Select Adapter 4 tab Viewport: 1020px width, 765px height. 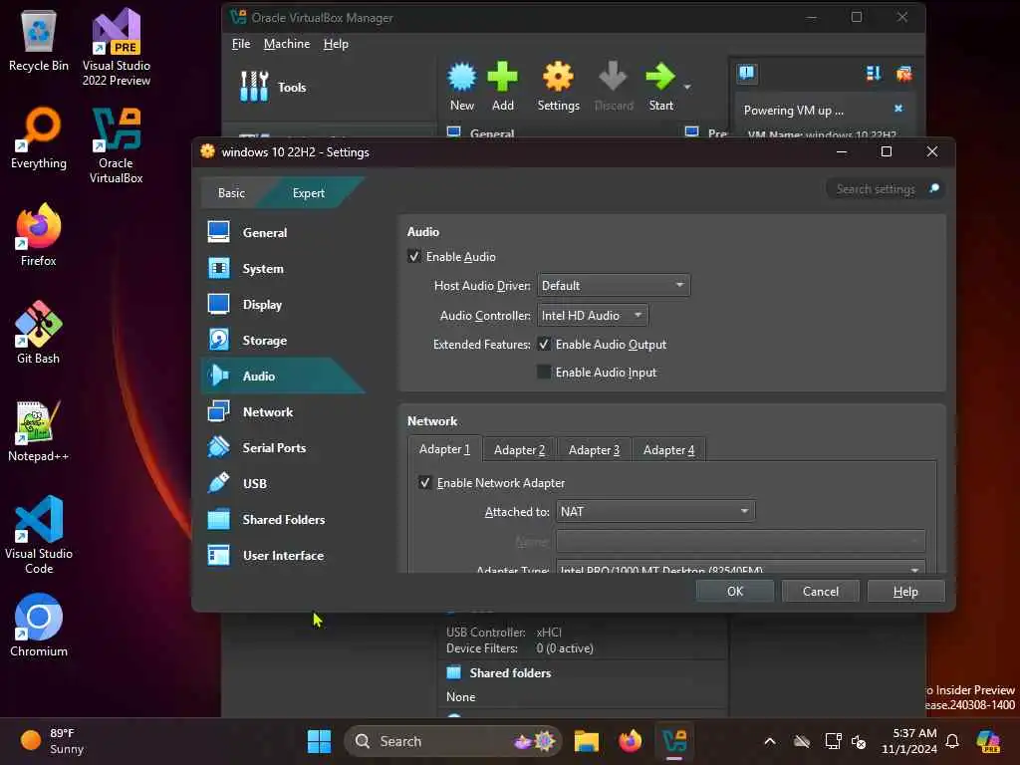tap(668, 449)
